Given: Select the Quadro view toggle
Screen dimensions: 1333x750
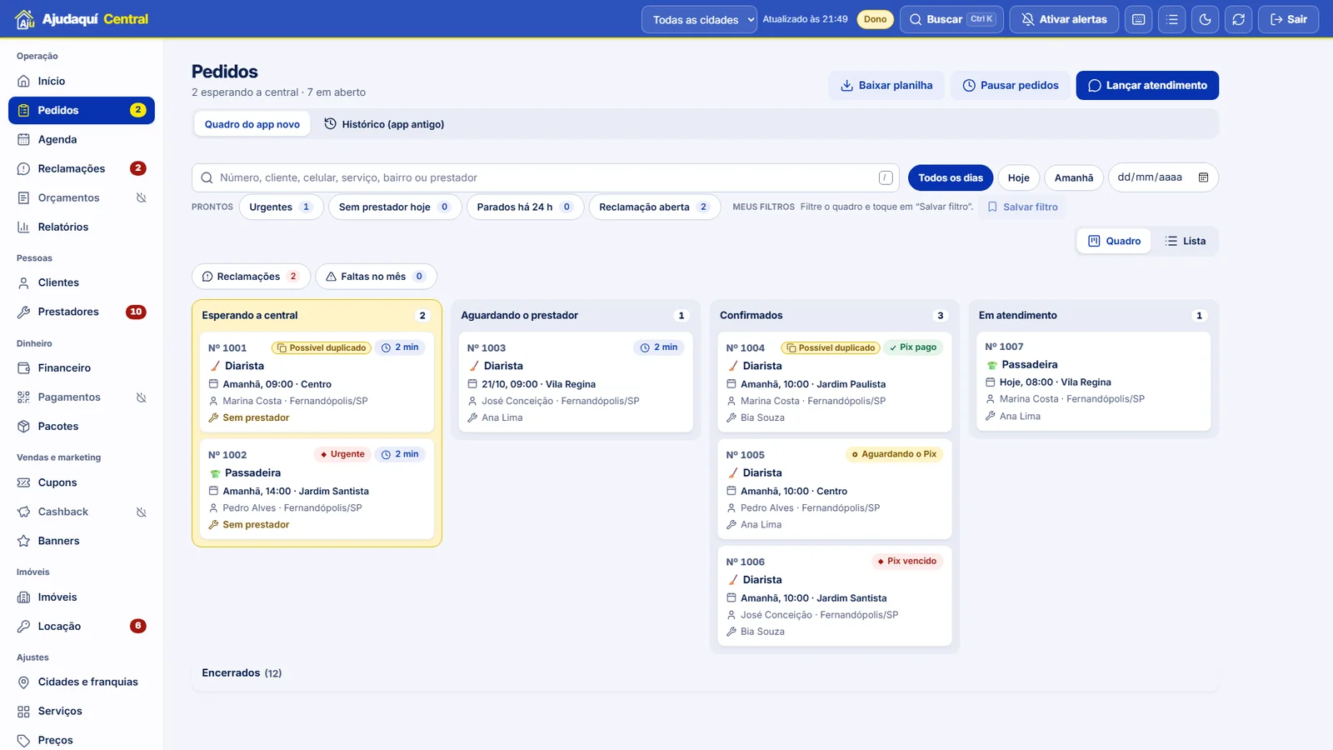Looking at the screenshot, I should tap(1115, 241).
